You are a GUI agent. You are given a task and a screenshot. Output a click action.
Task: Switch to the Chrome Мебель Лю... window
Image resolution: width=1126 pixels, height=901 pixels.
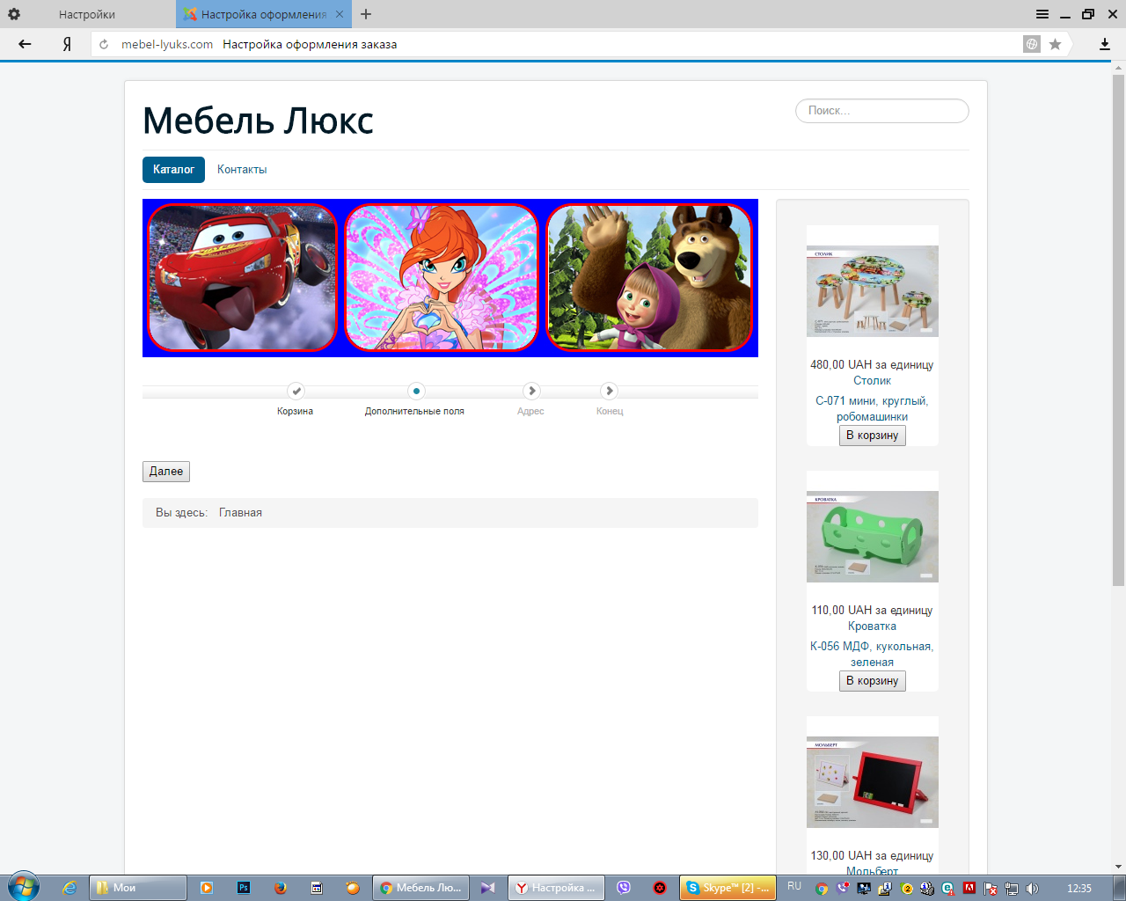(420, 888)
